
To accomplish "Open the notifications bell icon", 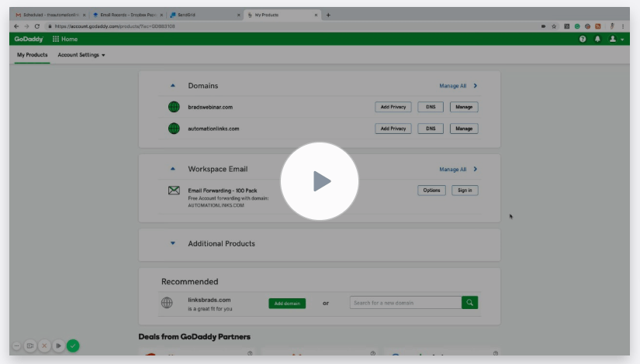I will 597,39.
